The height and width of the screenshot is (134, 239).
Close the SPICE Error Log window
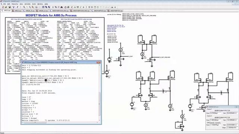point(99,62)
